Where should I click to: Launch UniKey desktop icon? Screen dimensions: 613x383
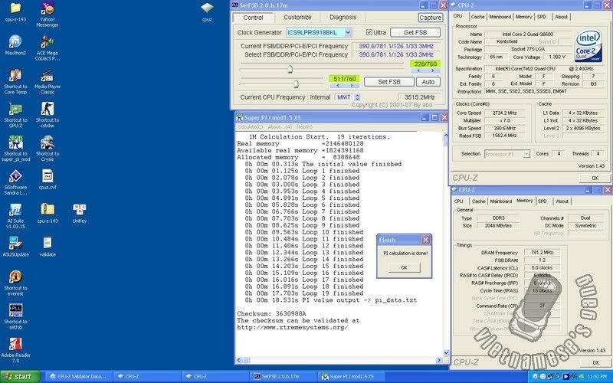(x=80, y=214)
